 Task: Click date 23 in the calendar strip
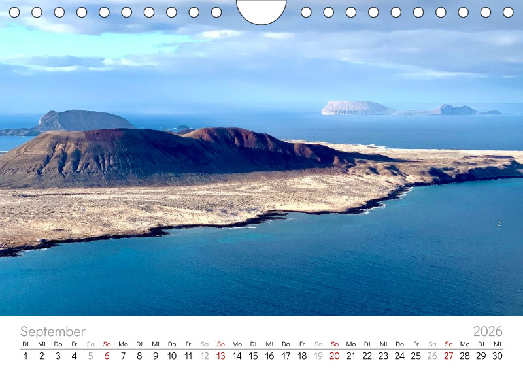click(x=383, y=356)
